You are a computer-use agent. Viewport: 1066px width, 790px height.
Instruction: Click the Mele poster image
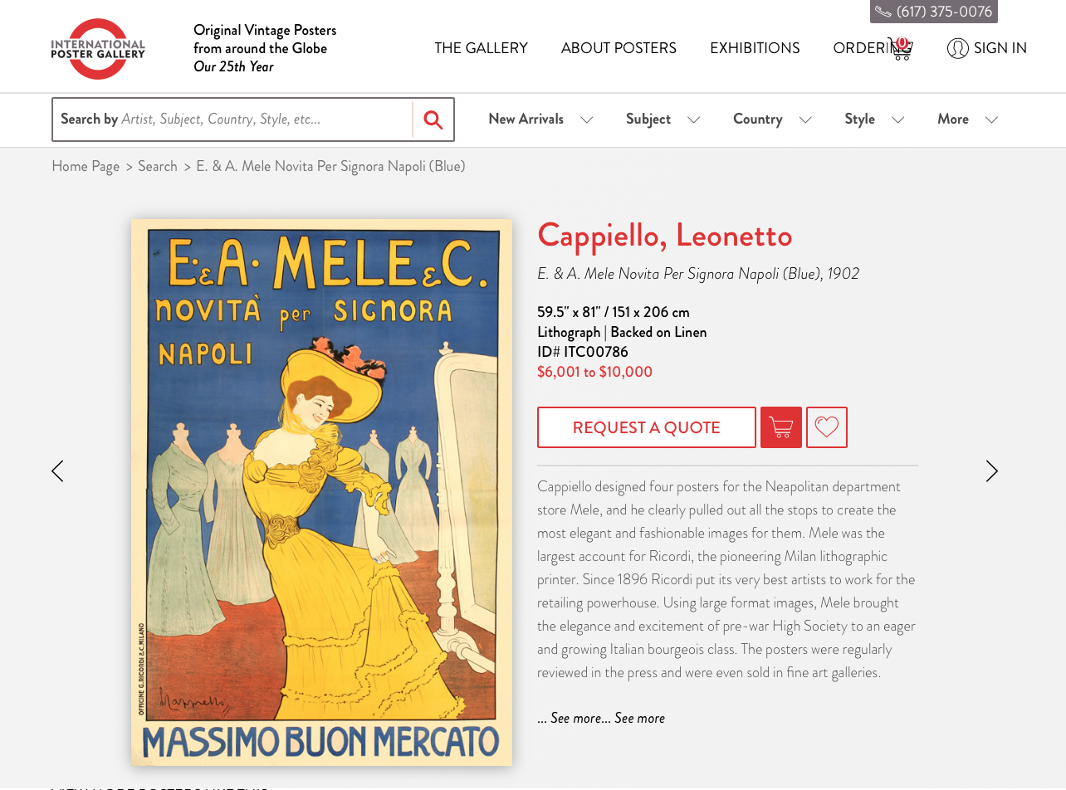tap(322, 492)
